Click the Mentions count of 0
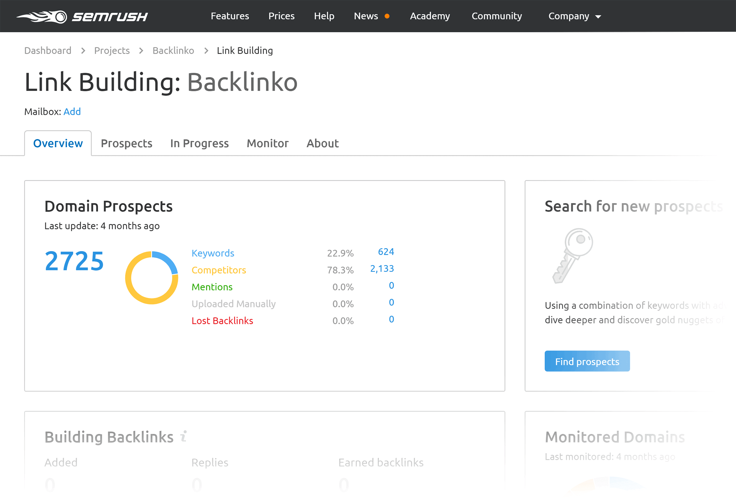This screenshot has height=501, width=736. coord(392,285)
